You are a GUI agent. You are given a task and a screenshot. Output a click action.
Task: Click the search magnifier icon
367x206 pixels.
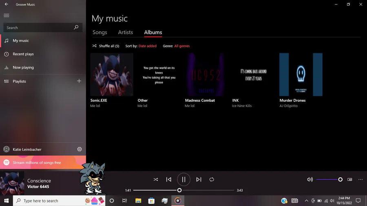pyautogui.click(x=76, y=27)
